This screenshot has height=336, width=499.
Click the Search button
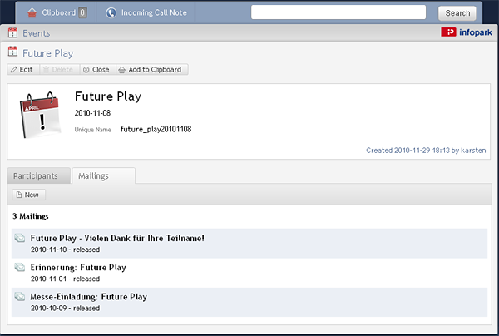[457, 13]
